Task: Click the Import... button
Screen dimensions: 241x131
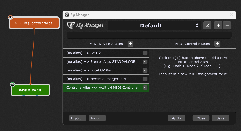Action: (97, 118)
